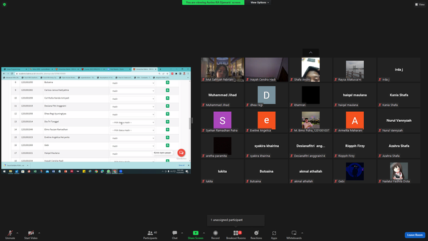Click the green Share Screen icon

click(x=195, y=233)
